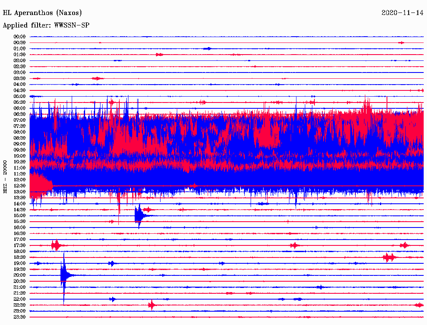Select the 19:00 time label
427x325 pixels.
pos(20,263)
